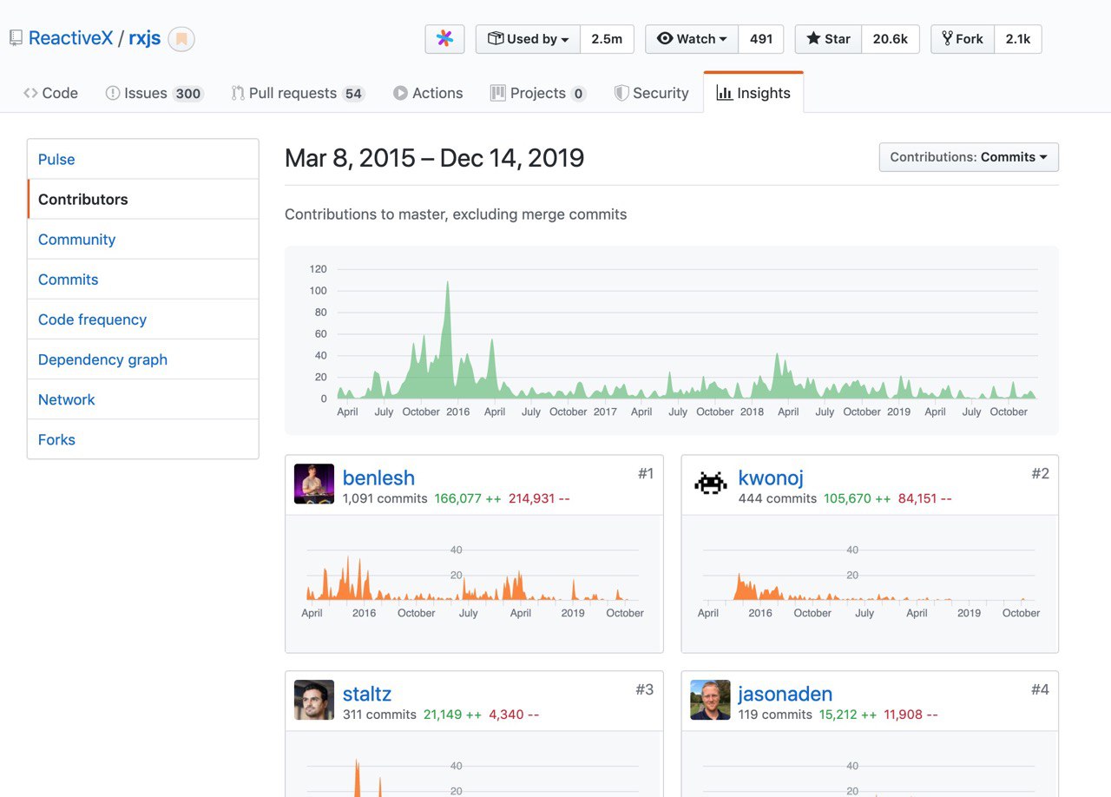
Task: Switch to the Projects tab
Action: [538, 93]
